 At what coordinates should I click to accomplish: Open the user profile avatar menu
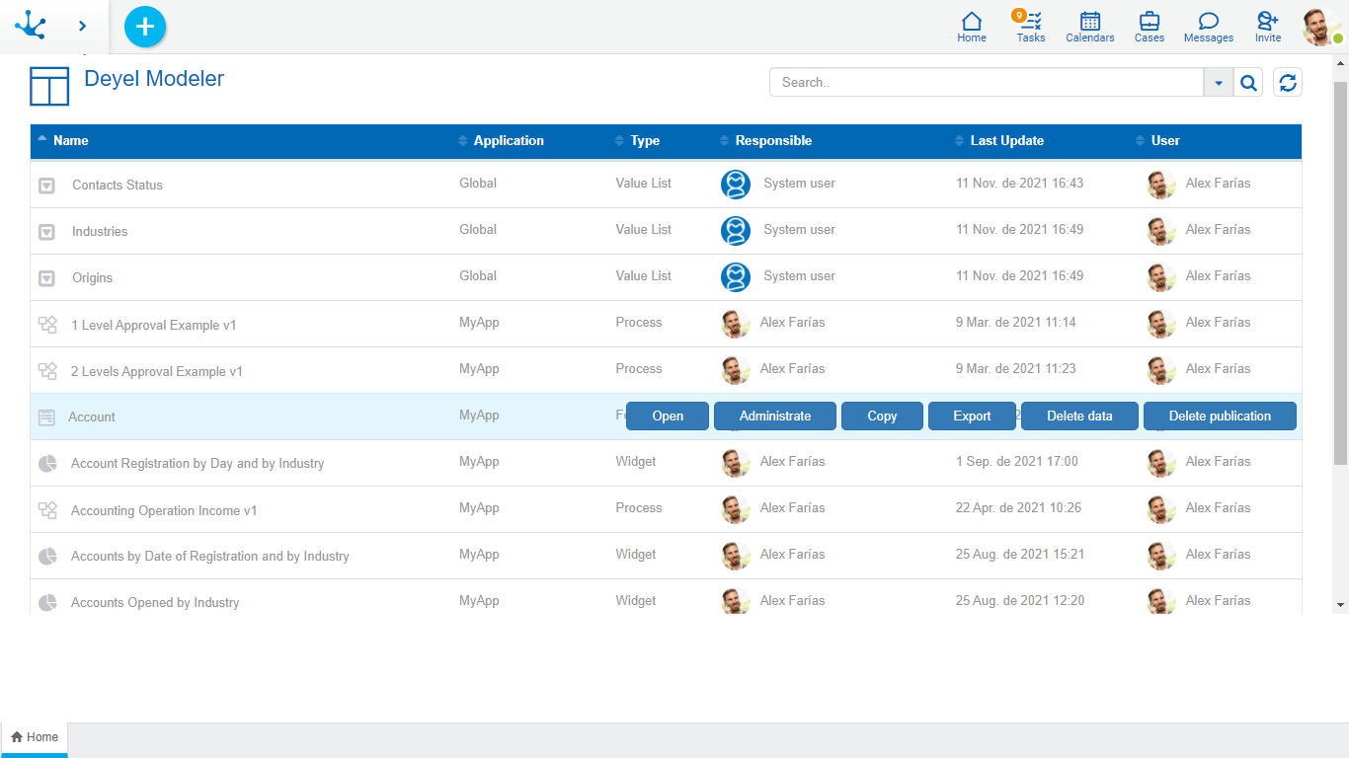pyautogui.click(x=1321, y=27)
